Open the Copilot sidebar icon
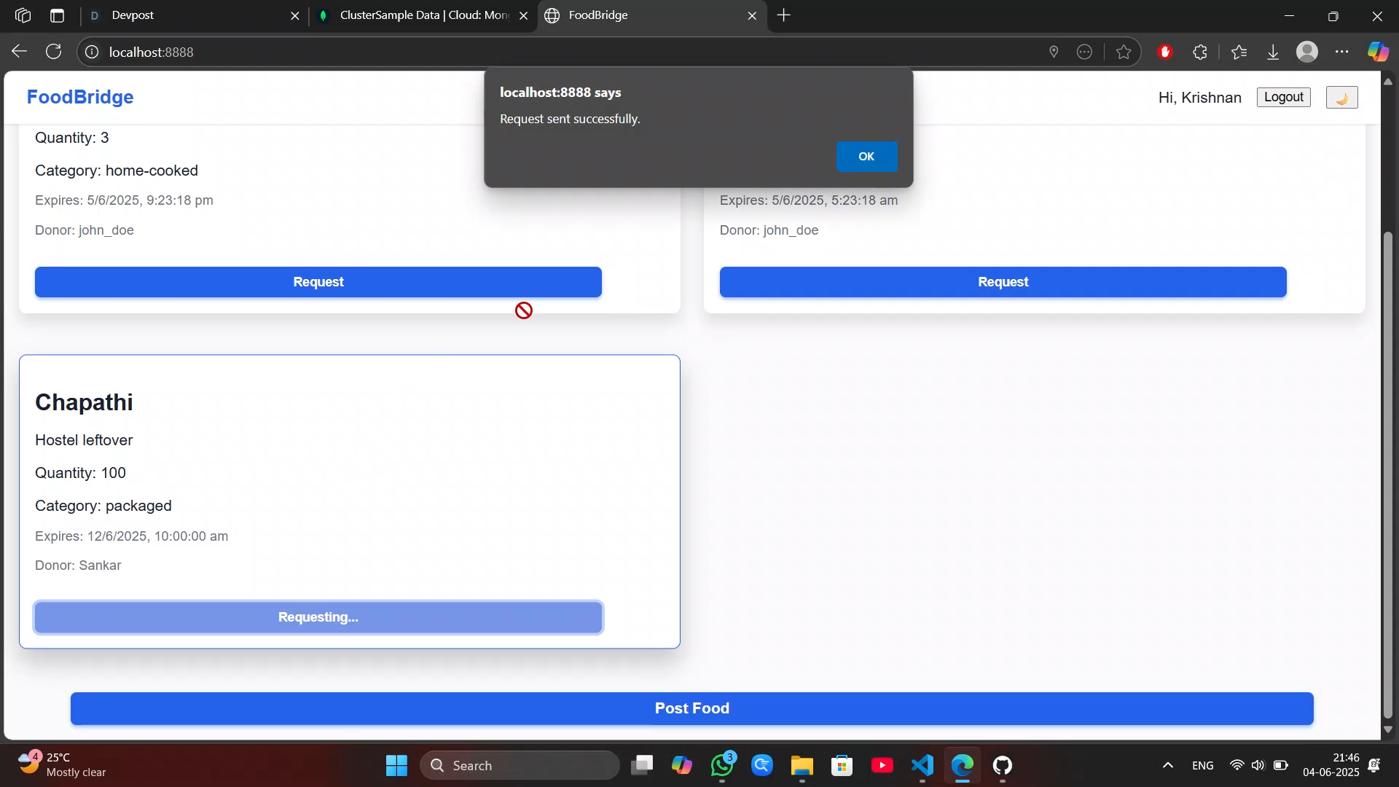This screenshot has height=787, width=1399. click(x=1378, y=52)
